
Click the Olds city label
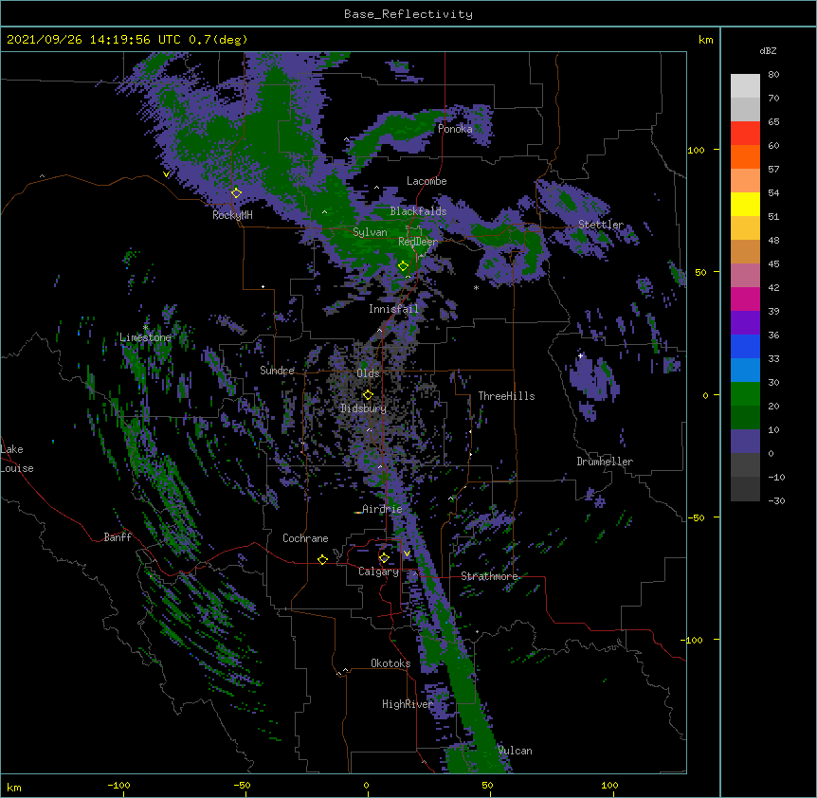pyautogui.click(x=368, y=373)
